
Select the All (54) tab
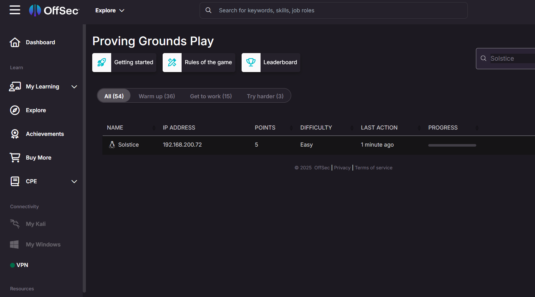[x=114, y=96]
